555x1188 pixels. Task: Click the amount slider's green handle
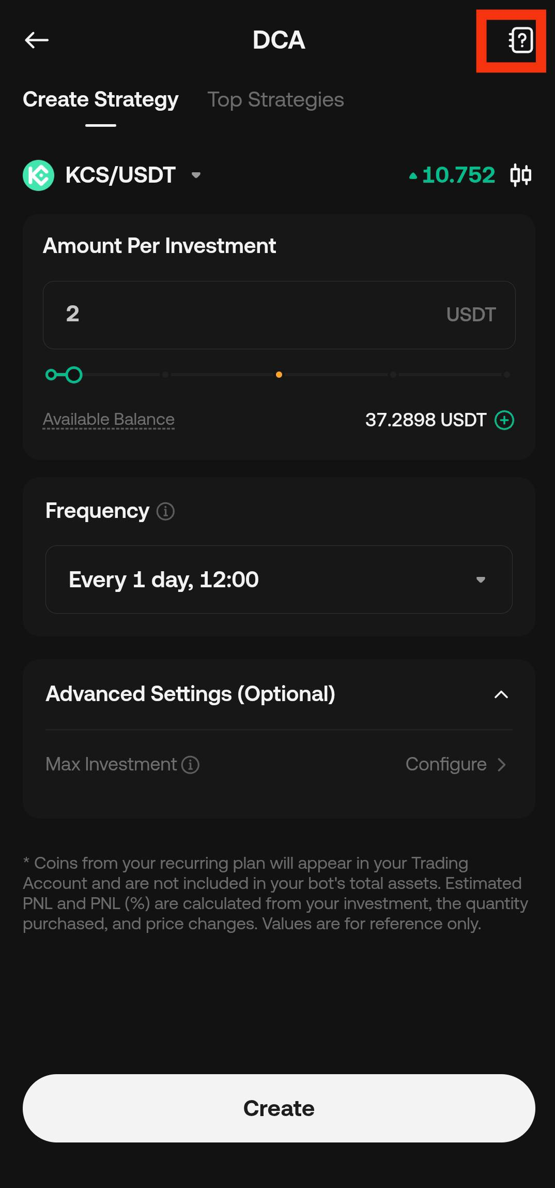[74, 375]
